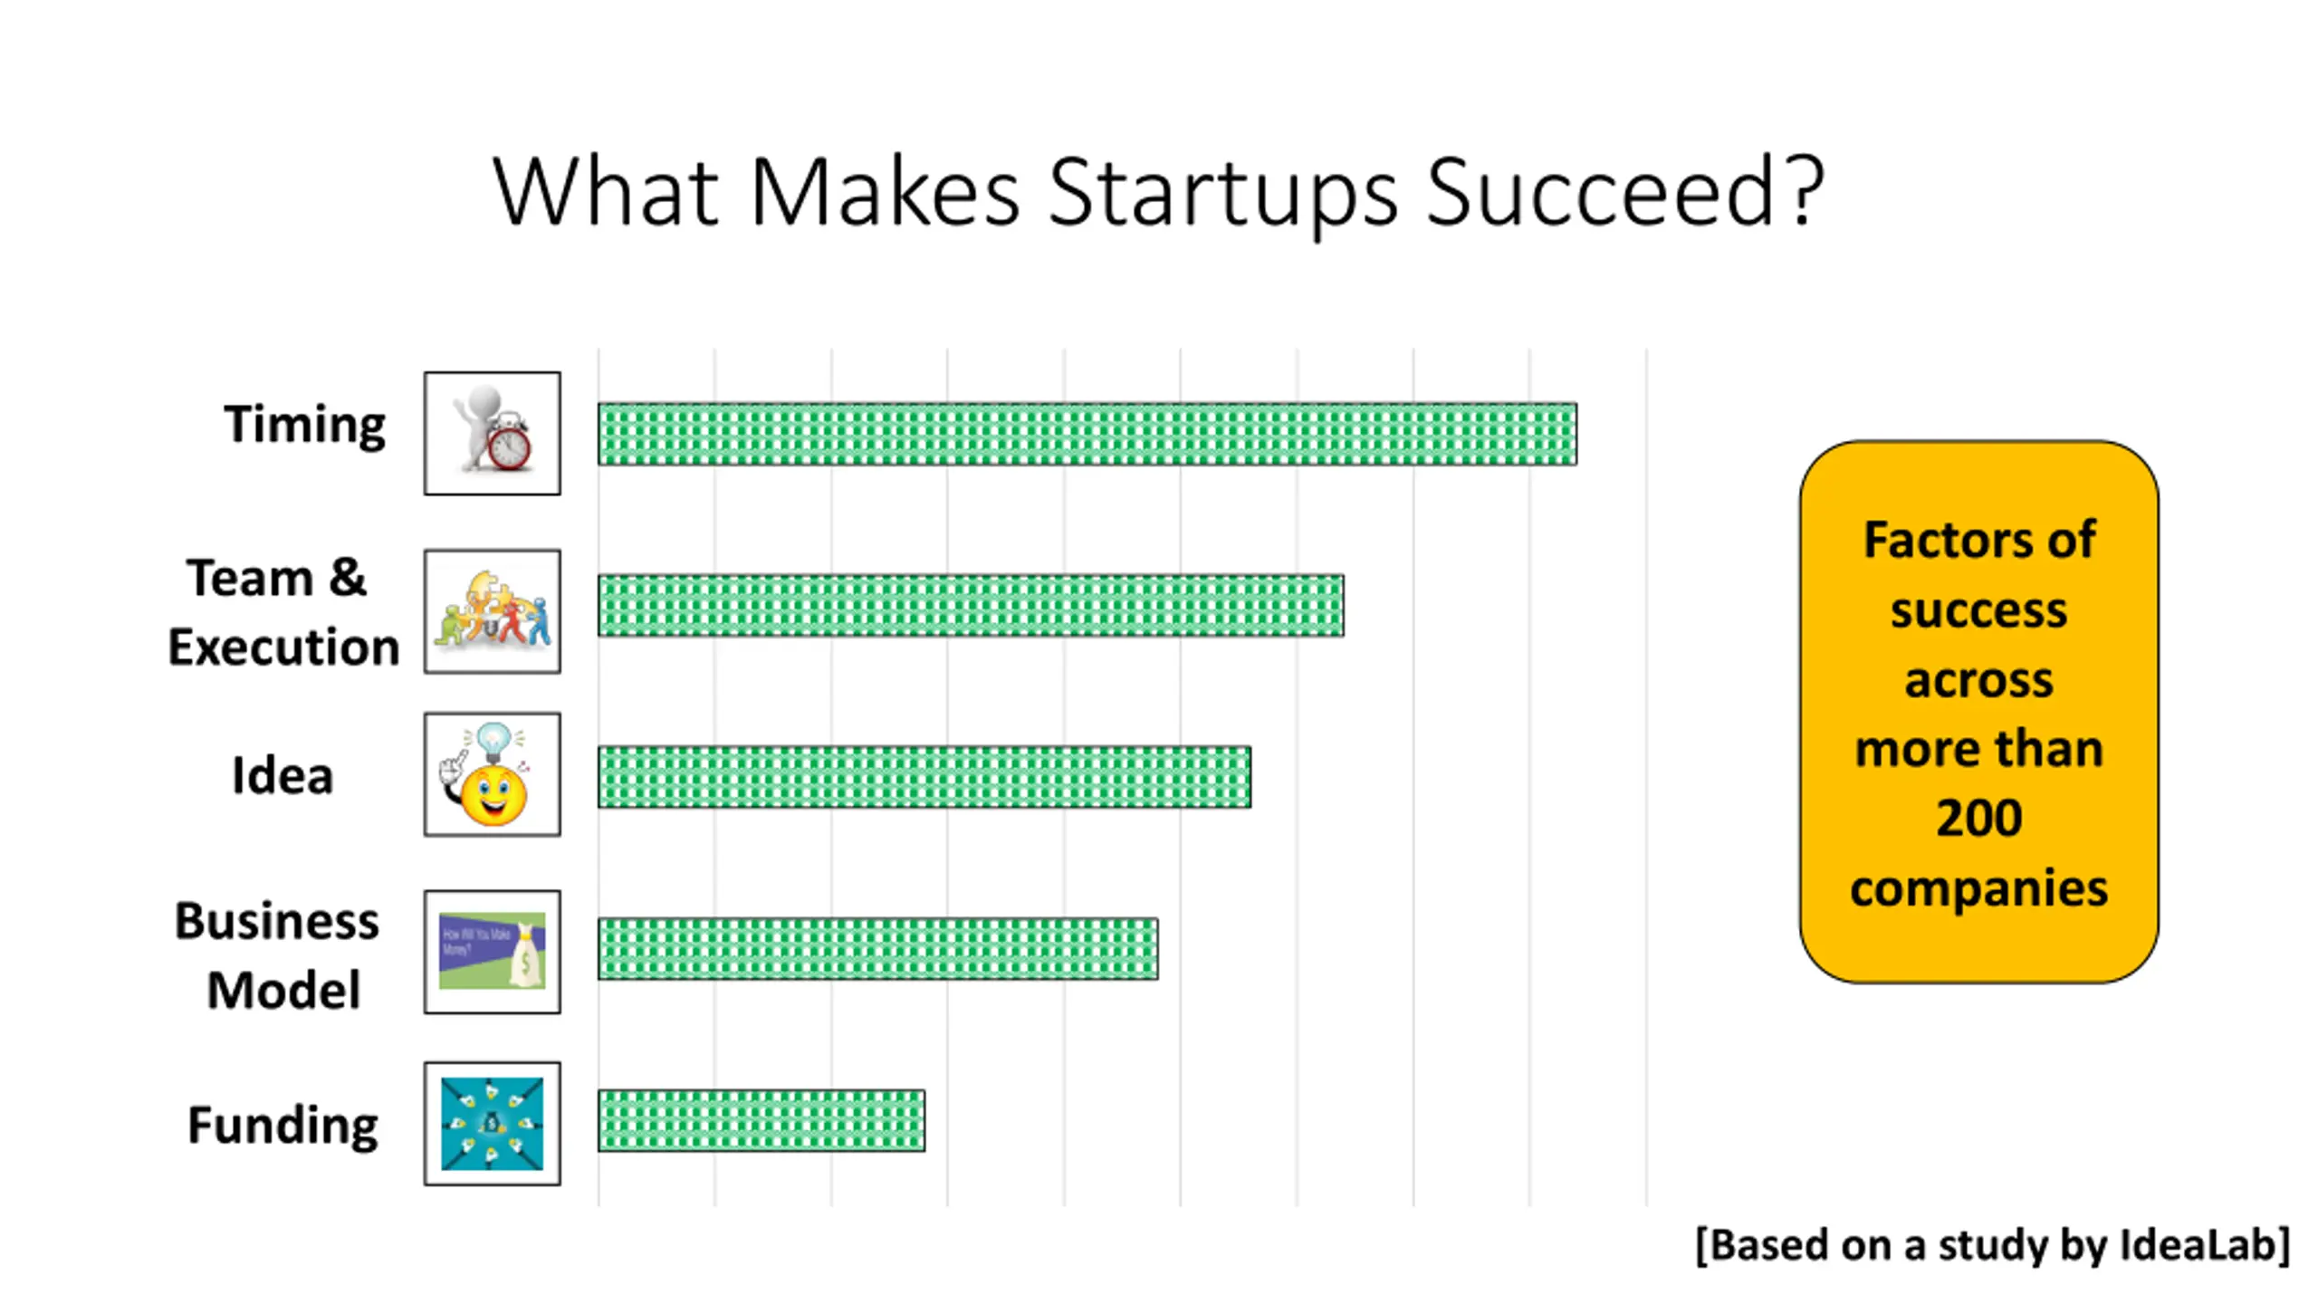Select the "Team & Execution" text label

click(x=283, y=612)
